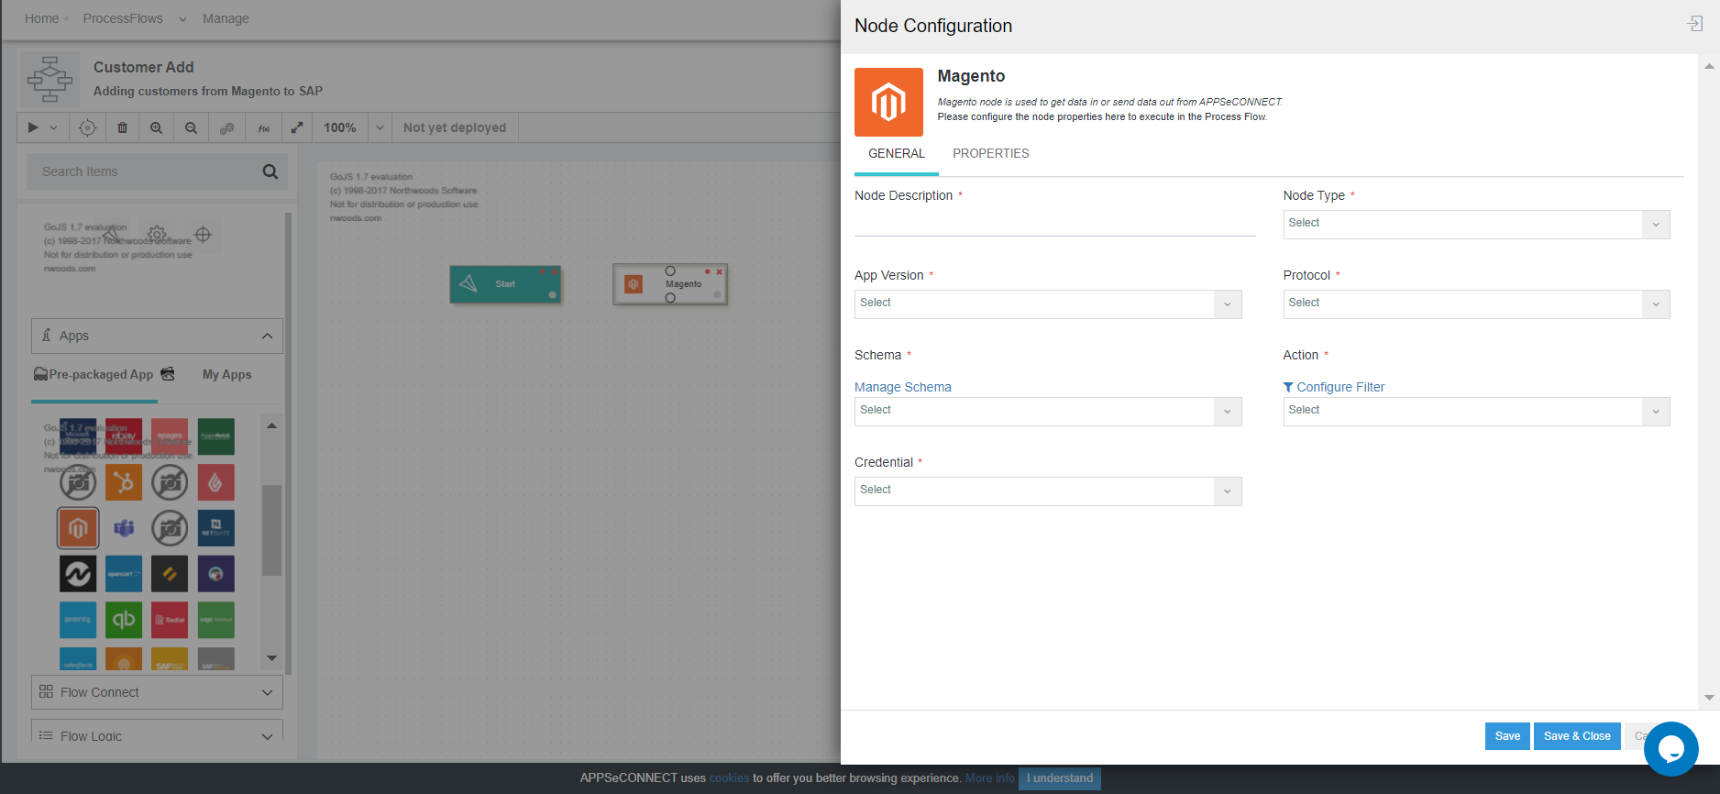This screenshot has height=794, width=1720.
Task: Open Manage in top navigation
Action: coord(226,18)
